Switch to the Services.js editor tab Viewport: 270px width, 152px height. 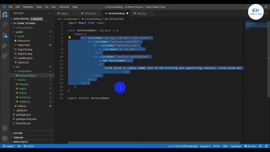tap(90, 13)
